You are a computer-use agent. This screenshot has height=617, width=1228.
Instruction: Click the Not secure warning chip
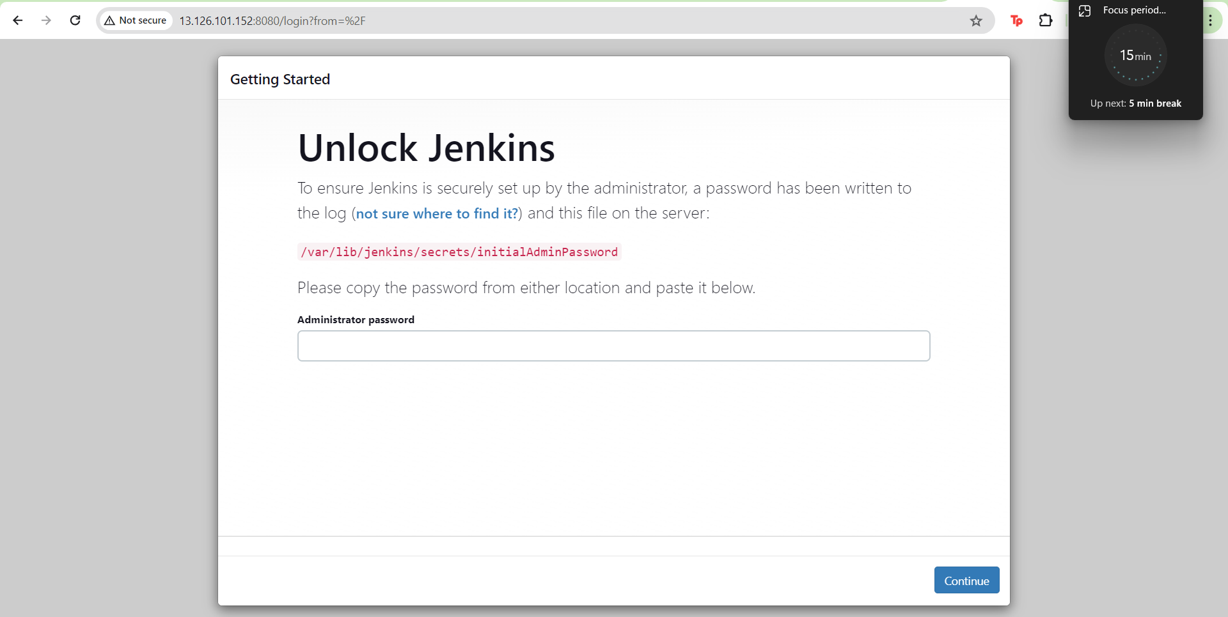pos(136,20)
